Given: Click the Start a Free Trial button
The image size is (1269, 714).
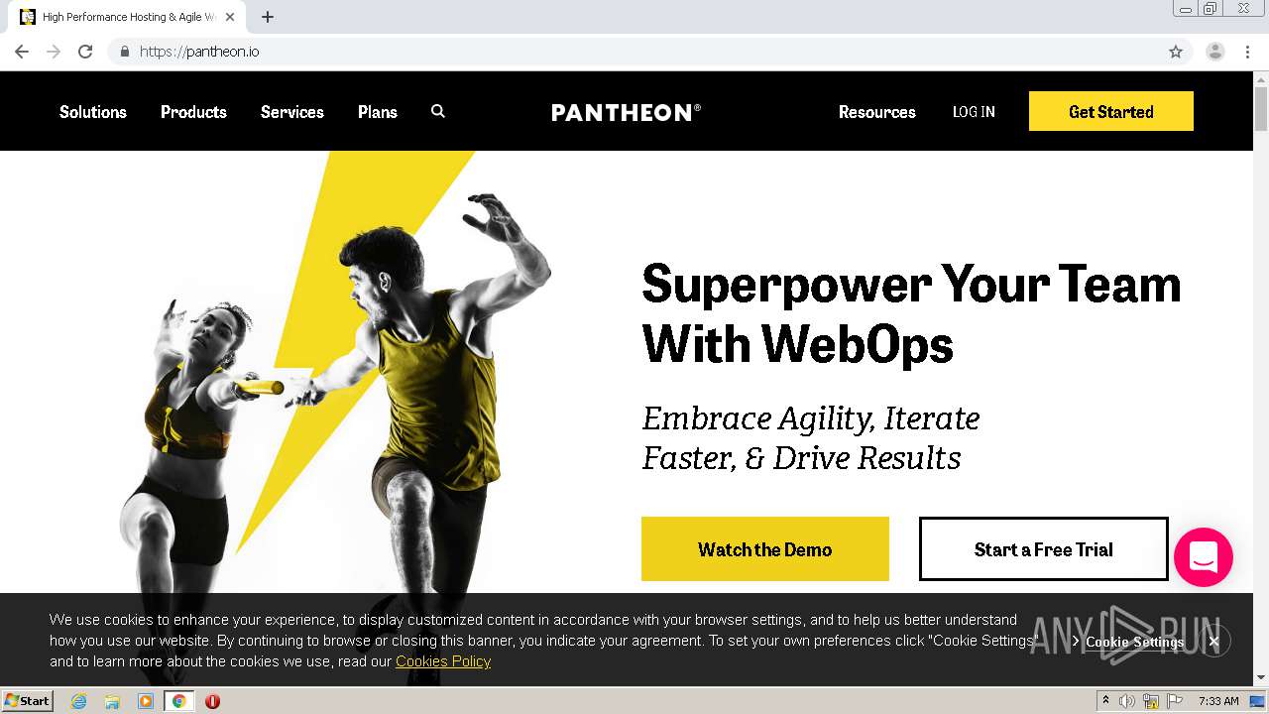Looking at the screenshot, I should [x=1044, y=549].
